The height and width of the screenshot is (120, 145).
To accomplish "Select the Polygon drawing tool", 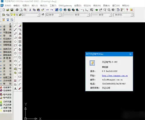I will coord(15,42).
